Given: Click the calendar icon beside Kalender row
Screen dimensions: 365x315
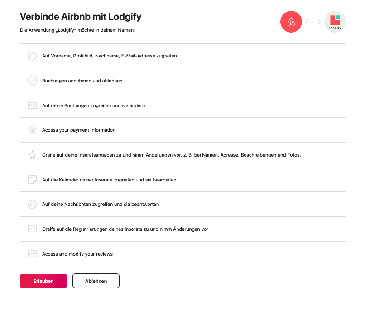Looking at the screenshot, I should pos(32,180).
